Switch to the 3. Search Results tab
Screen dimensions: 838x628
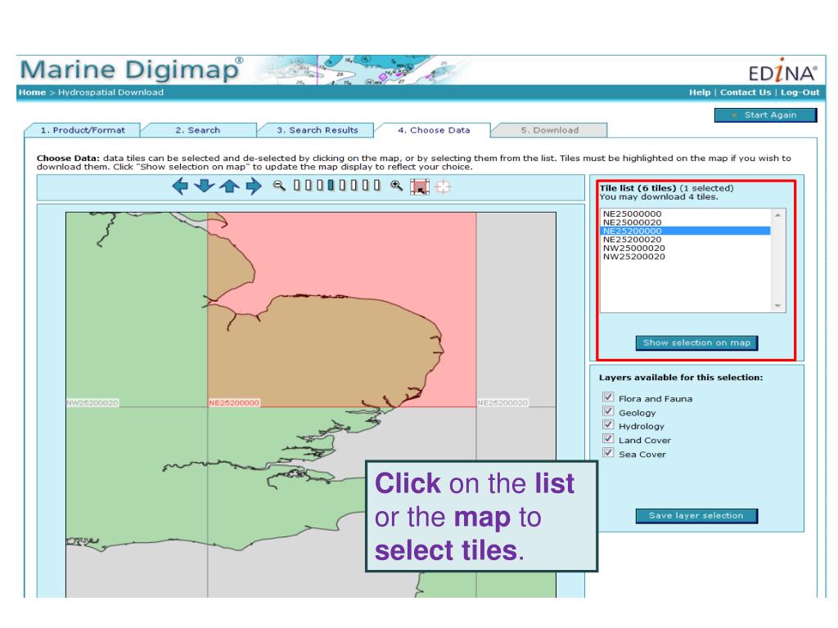pyautogui.click(x=317, y=130)
